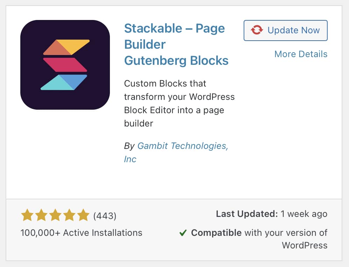The height and width of the screenshot is (267, 349).
Task: Click the plugin description starting with Custom Blocks
Action: point(179,103)
